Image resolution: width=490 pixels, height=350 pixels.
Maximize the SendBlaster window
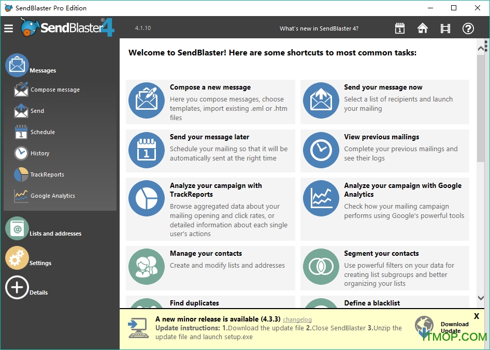click(454, 8)
